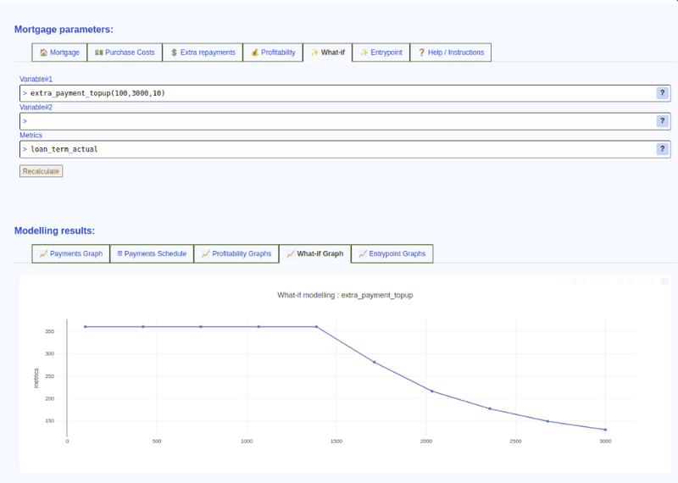Open help for Metrics question mark
The width and height of the screenshot is (678, 483).
tap(663, 149)
